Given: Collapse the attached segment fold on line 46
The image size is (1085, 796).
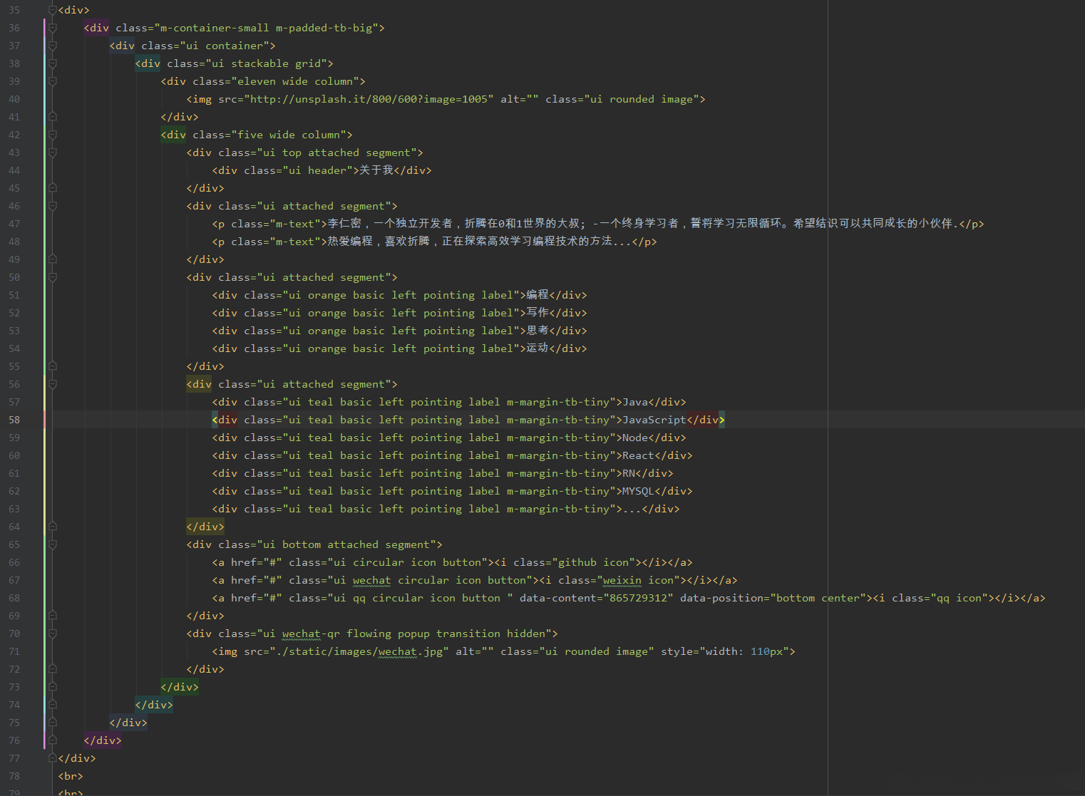Looking at the screenshot, I should tap(52, 206).
